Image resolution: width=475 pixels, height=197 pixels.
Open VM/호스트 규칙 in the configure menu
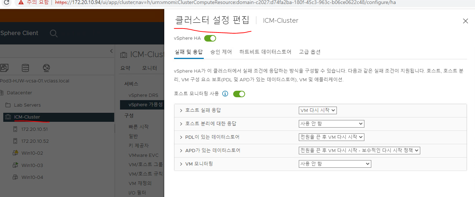[x=146, y=174]
